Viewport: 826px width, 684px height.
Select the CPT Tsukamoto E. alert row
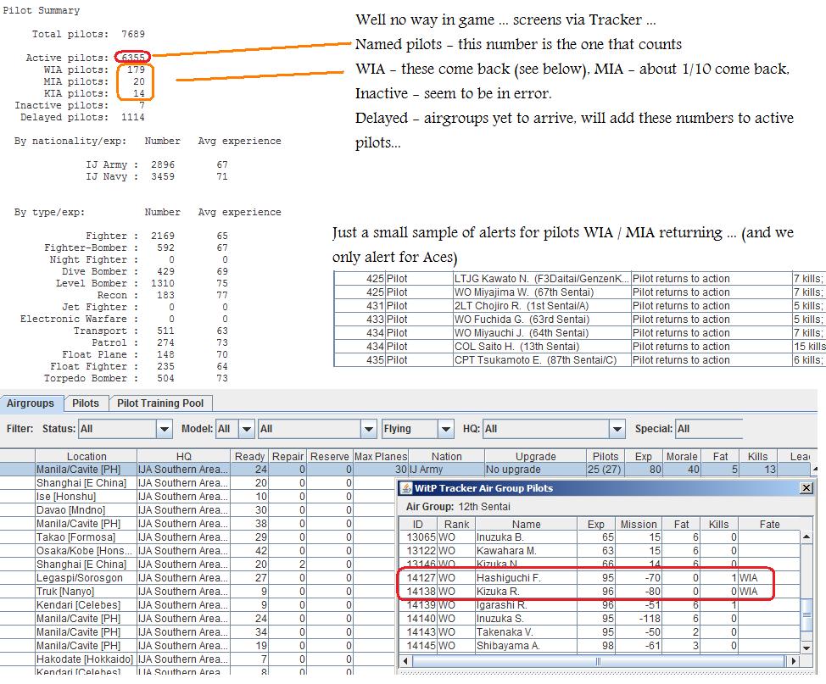pyautogui.click(x=579, y=360)
